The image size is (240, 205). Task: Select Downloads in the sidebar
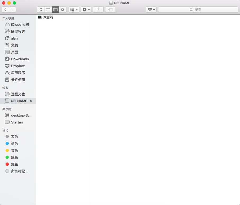pyautogui.click(x=20, y=59)
